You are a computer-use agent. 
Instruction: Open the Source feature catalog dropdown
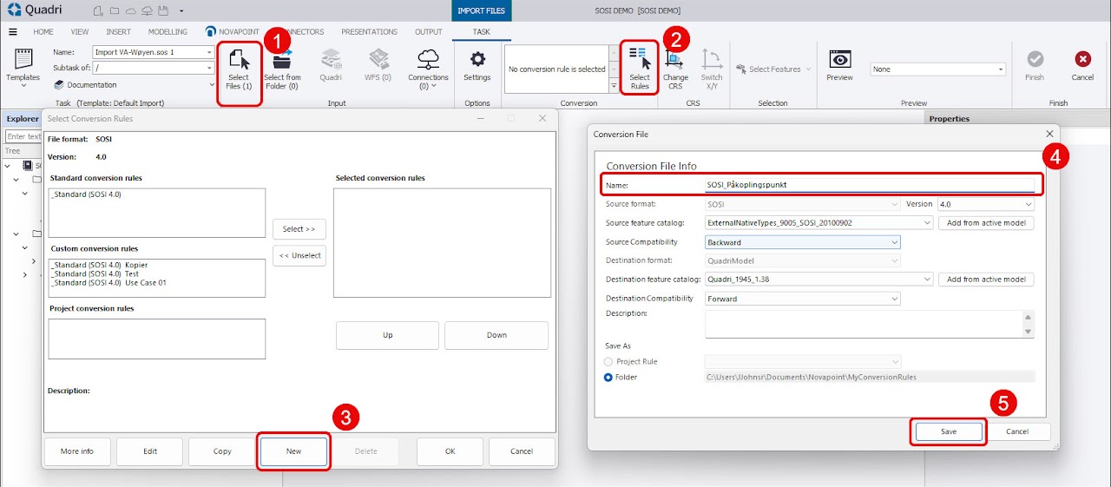(927, 223)
